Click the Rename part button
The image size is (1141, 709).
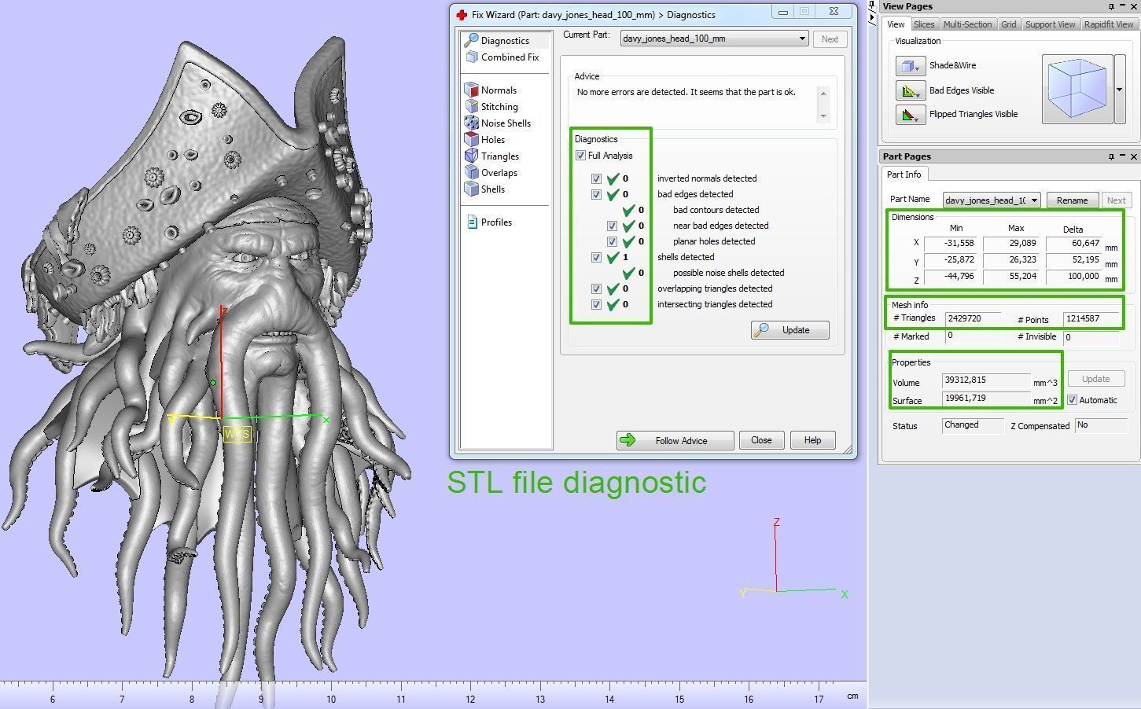(x=1072, y=200)
